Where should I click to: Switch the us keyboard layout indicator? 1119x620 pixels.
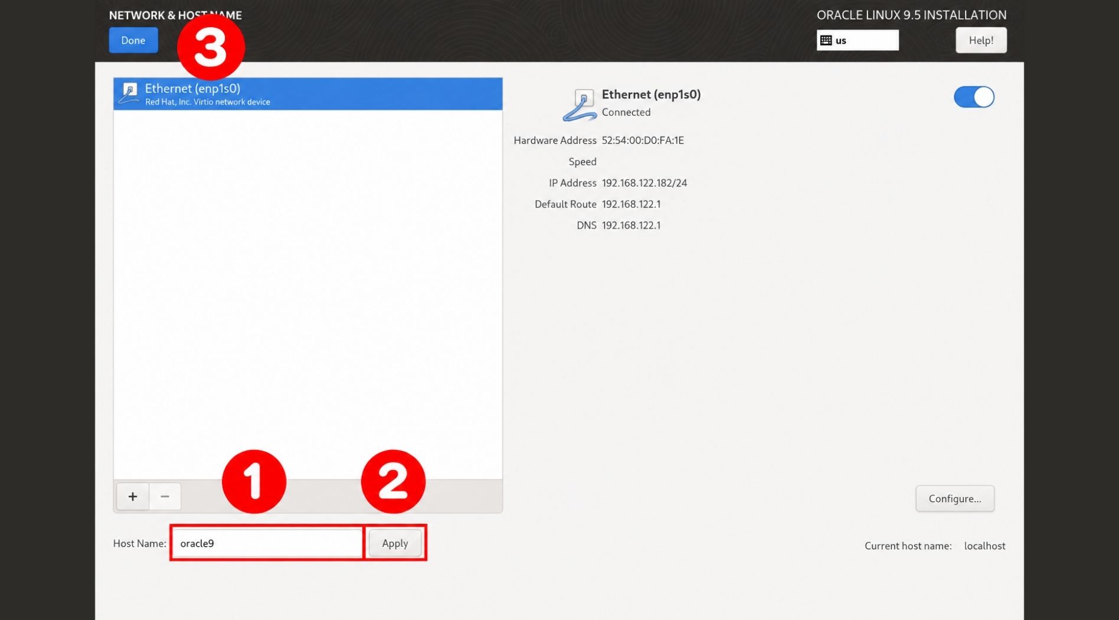pos(858,40)
